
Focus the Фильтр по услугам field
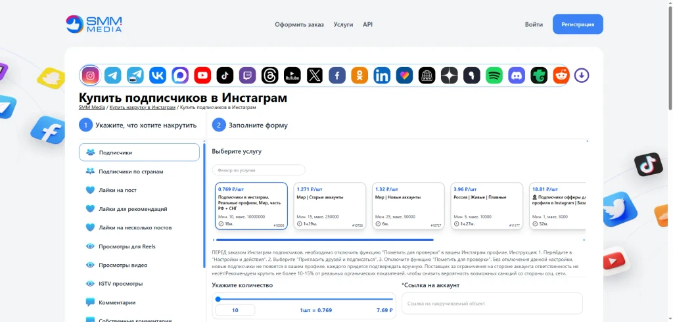click(258, 170)
